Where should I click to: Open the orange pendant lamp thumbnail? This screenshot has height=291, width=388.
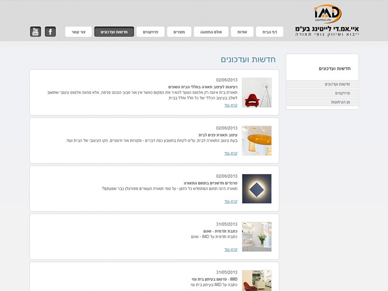(257, 141)
